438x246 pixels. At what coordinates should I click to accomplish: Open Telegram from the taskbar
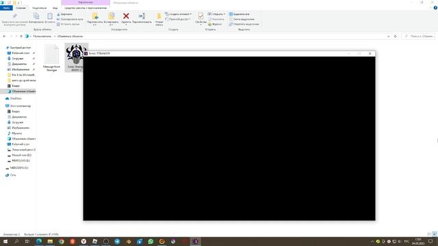point(117,241)
